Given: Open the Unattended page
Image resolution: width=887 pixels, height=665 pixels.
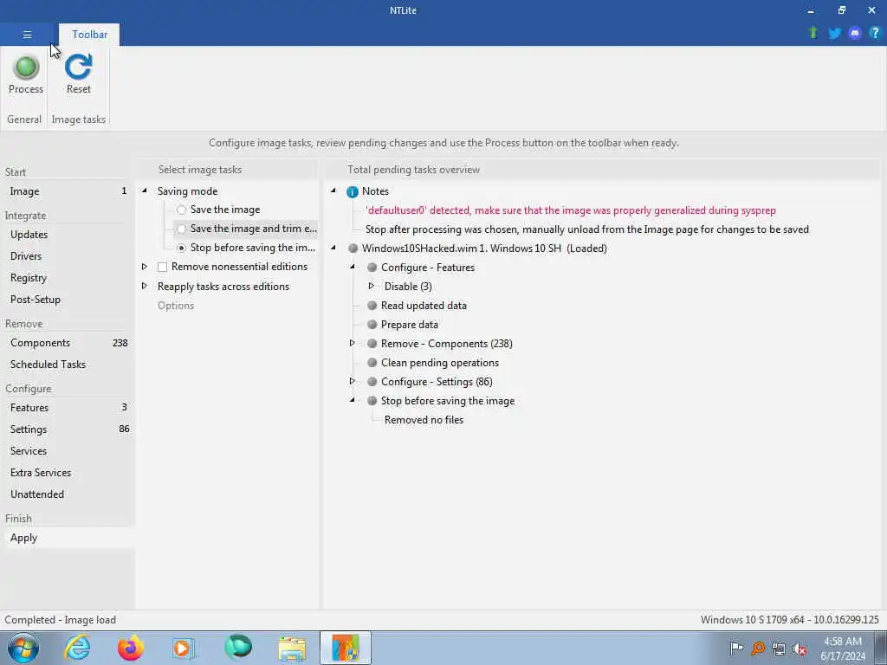Looking at the screenshot, I should [x=68, y=494].
